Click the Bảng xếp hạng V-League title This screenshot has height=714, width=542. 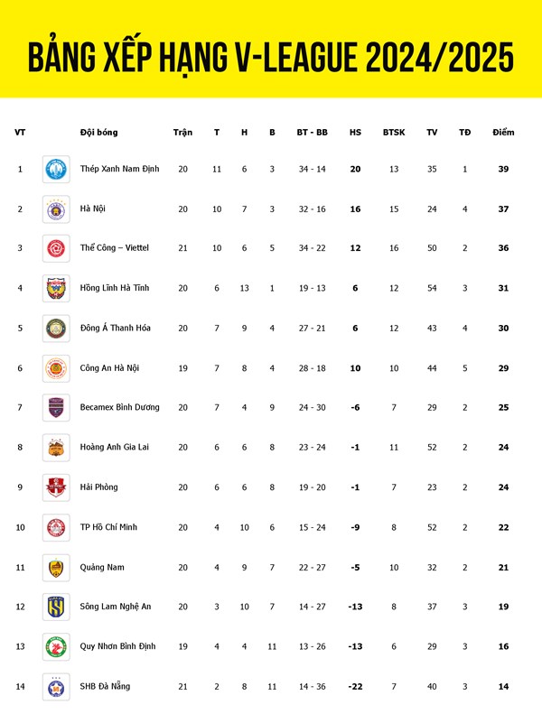click(271, 57)
